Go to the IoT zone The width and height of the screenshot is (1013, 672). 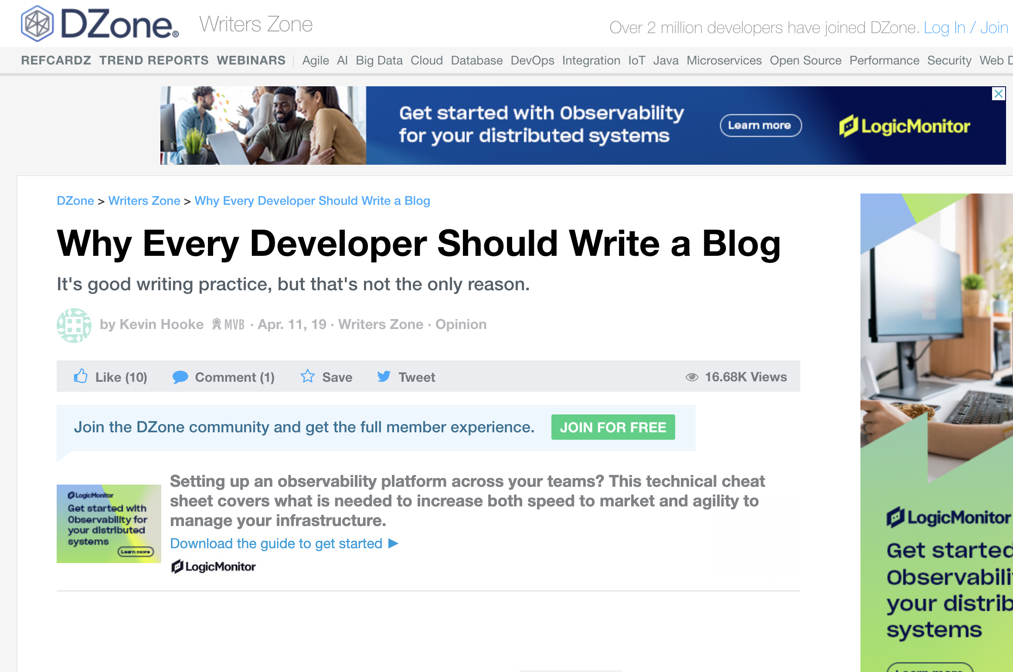point(636,60)
